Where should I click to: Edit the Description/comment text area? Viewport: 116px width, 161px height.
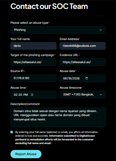coord(58,117)
